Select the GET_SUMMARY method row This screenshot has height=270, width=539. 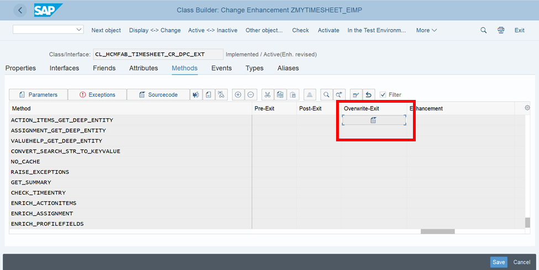130,182
